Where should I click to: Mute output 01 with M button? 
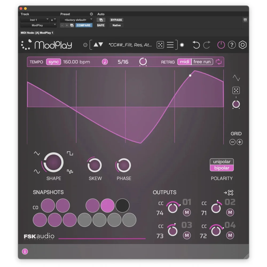point(187,213)
